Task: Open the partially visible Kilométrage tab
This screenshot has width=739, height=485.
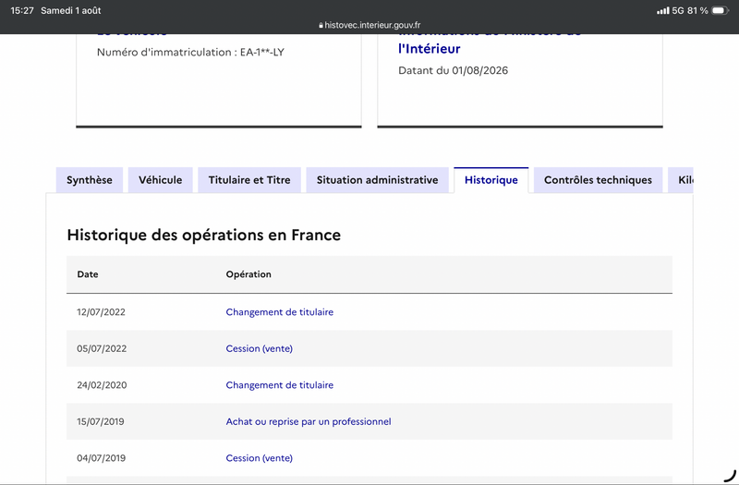Action: click(x=681, y=180)
